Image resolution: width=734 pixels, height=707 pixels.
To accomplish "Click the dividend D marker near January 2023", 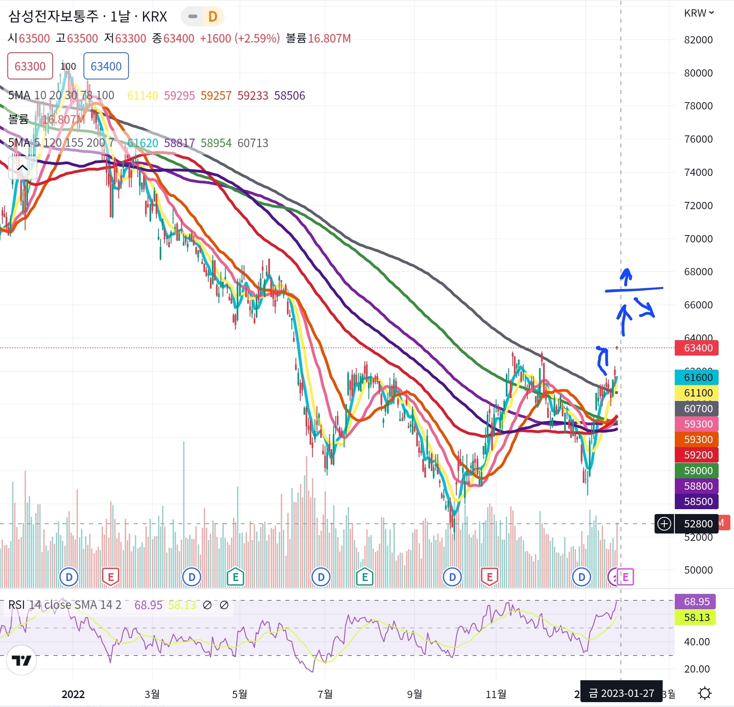I will pos(582,577).
